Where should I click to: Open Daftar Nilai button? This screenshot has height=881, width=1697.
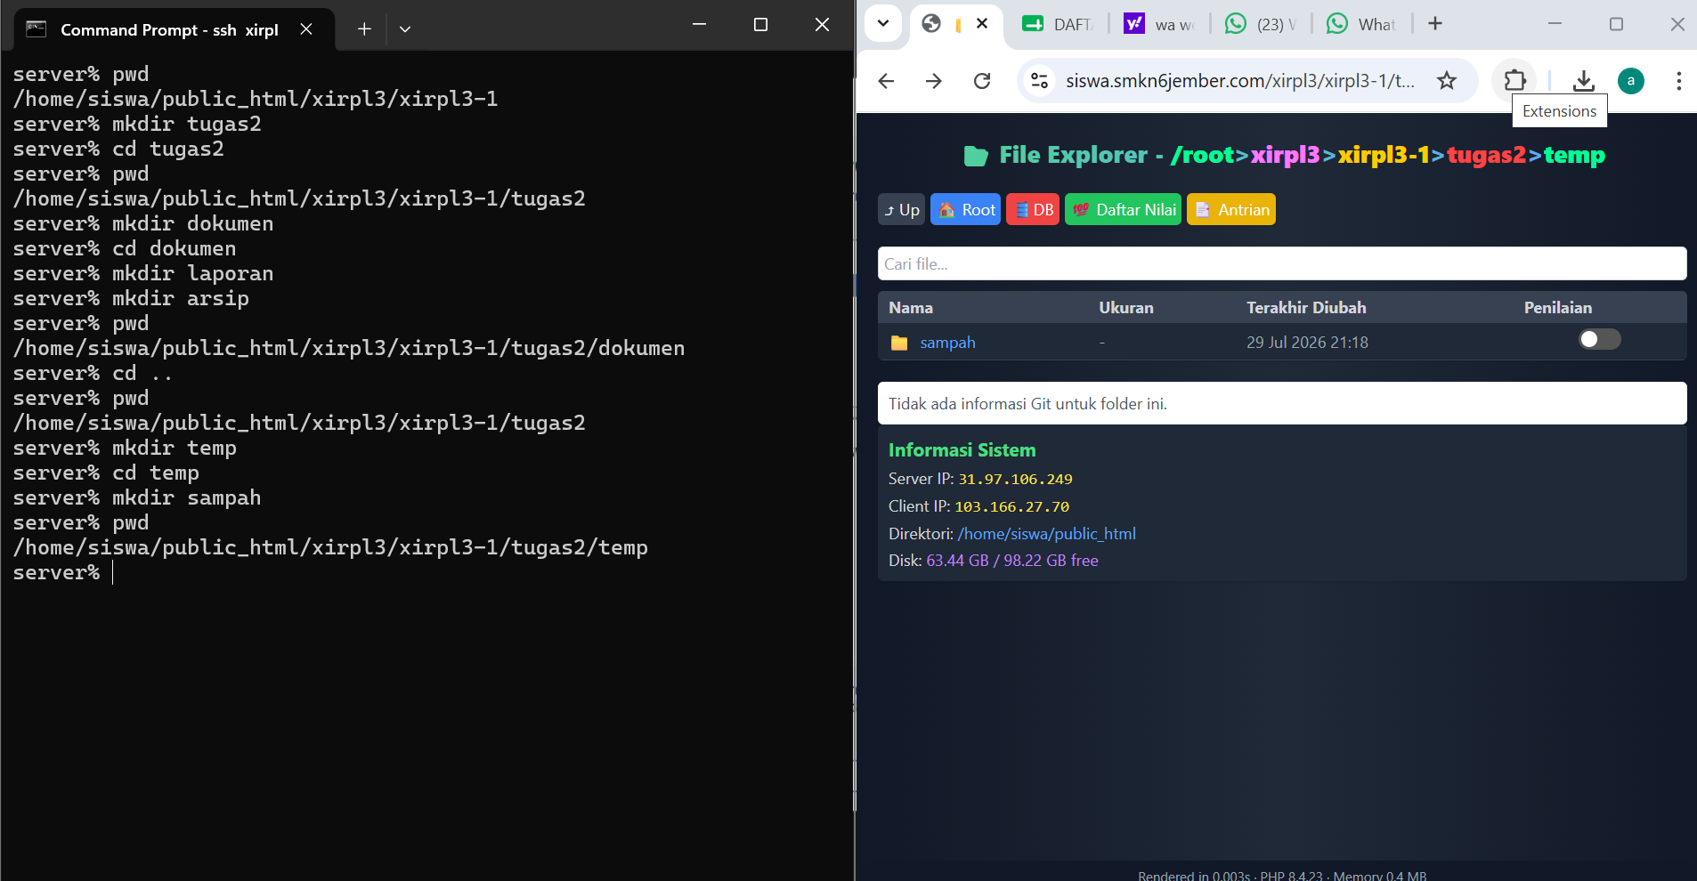coord(1123,210)
